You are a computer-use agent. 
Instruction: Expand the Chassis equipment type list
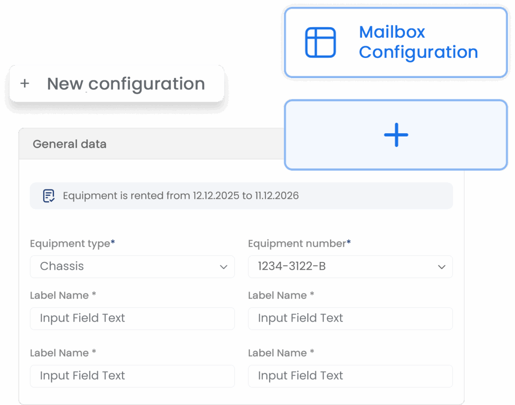[x=132, y=267]
